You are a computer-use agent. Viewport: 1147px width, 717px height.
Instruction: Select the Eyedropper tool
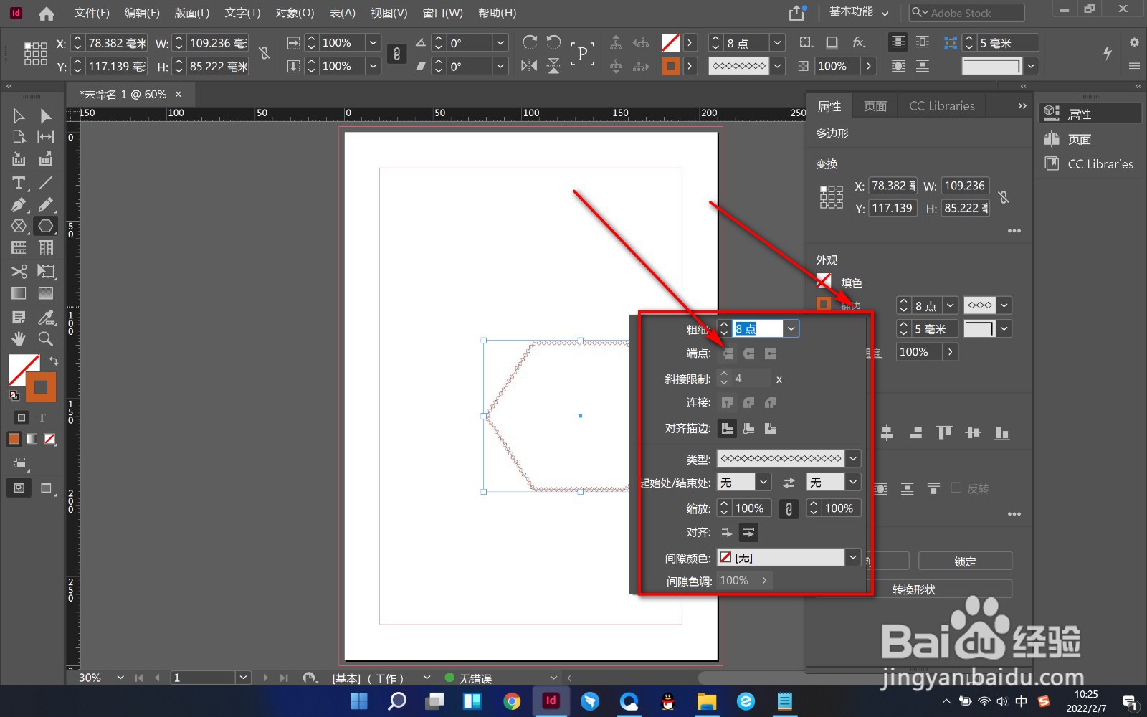[x=46, y=317]
